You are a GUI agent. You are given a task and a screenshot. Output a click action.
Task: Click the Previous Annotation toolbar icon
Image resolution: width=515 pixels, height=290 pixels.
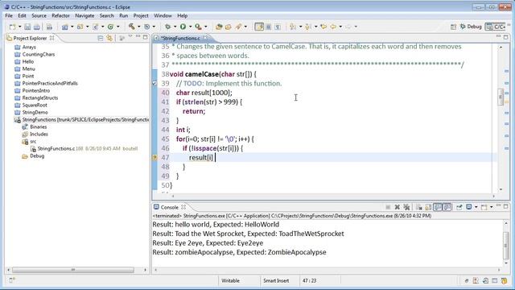point(307,27)
